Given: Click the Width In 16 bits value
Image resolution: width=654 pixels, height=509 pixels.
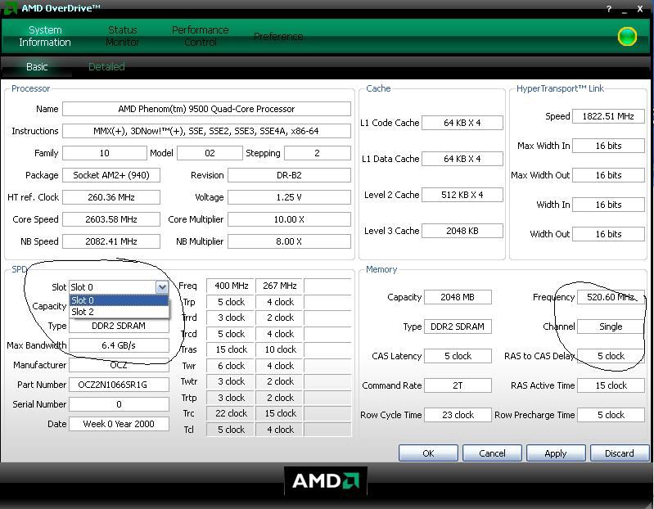Looking at the screenshot, I should pos(608,205).
